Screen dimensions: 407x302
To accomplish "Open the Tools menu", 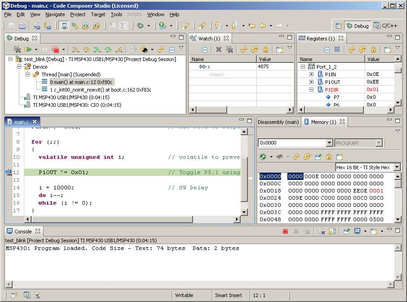I will 116,14.
